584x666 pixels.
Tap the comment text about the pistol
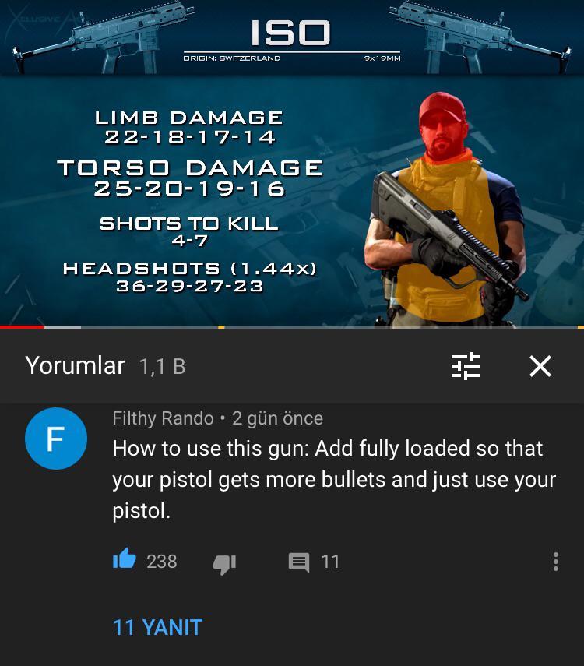click(x=334, y=479)
